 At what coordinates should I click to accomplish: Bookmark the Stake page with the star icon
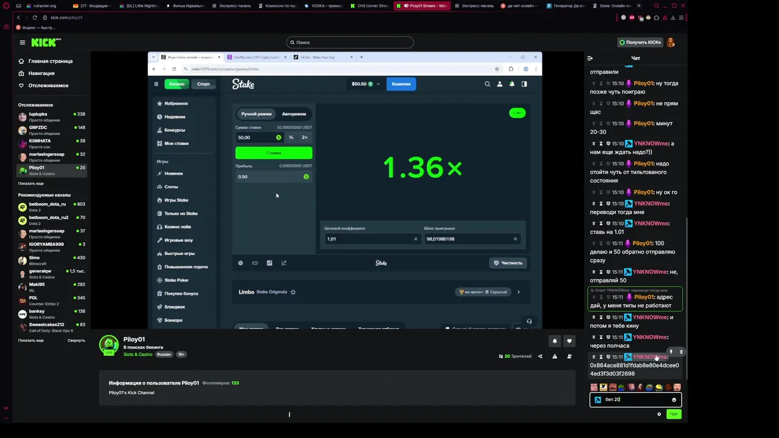(497, 69)
